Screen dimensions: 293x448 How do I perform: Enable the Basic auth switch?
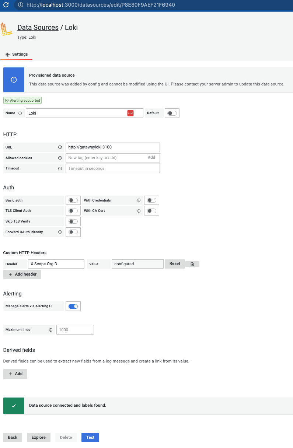tap(73, 200)
